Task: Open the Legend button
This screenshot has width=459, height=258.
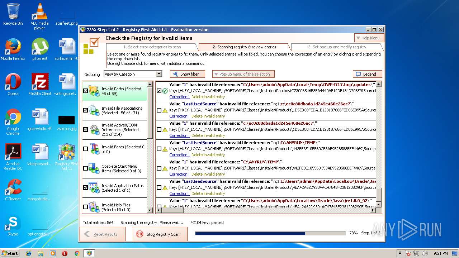Action: (x=368, y=74)
